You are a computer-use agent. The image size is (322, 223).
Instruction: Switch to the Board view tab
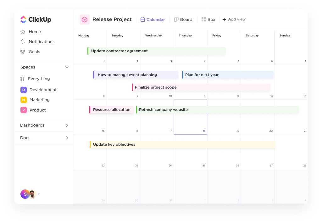point(183,19)
